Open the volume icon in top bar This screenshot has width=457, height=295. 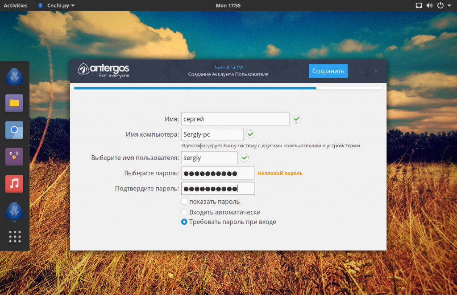pos(429,5)
